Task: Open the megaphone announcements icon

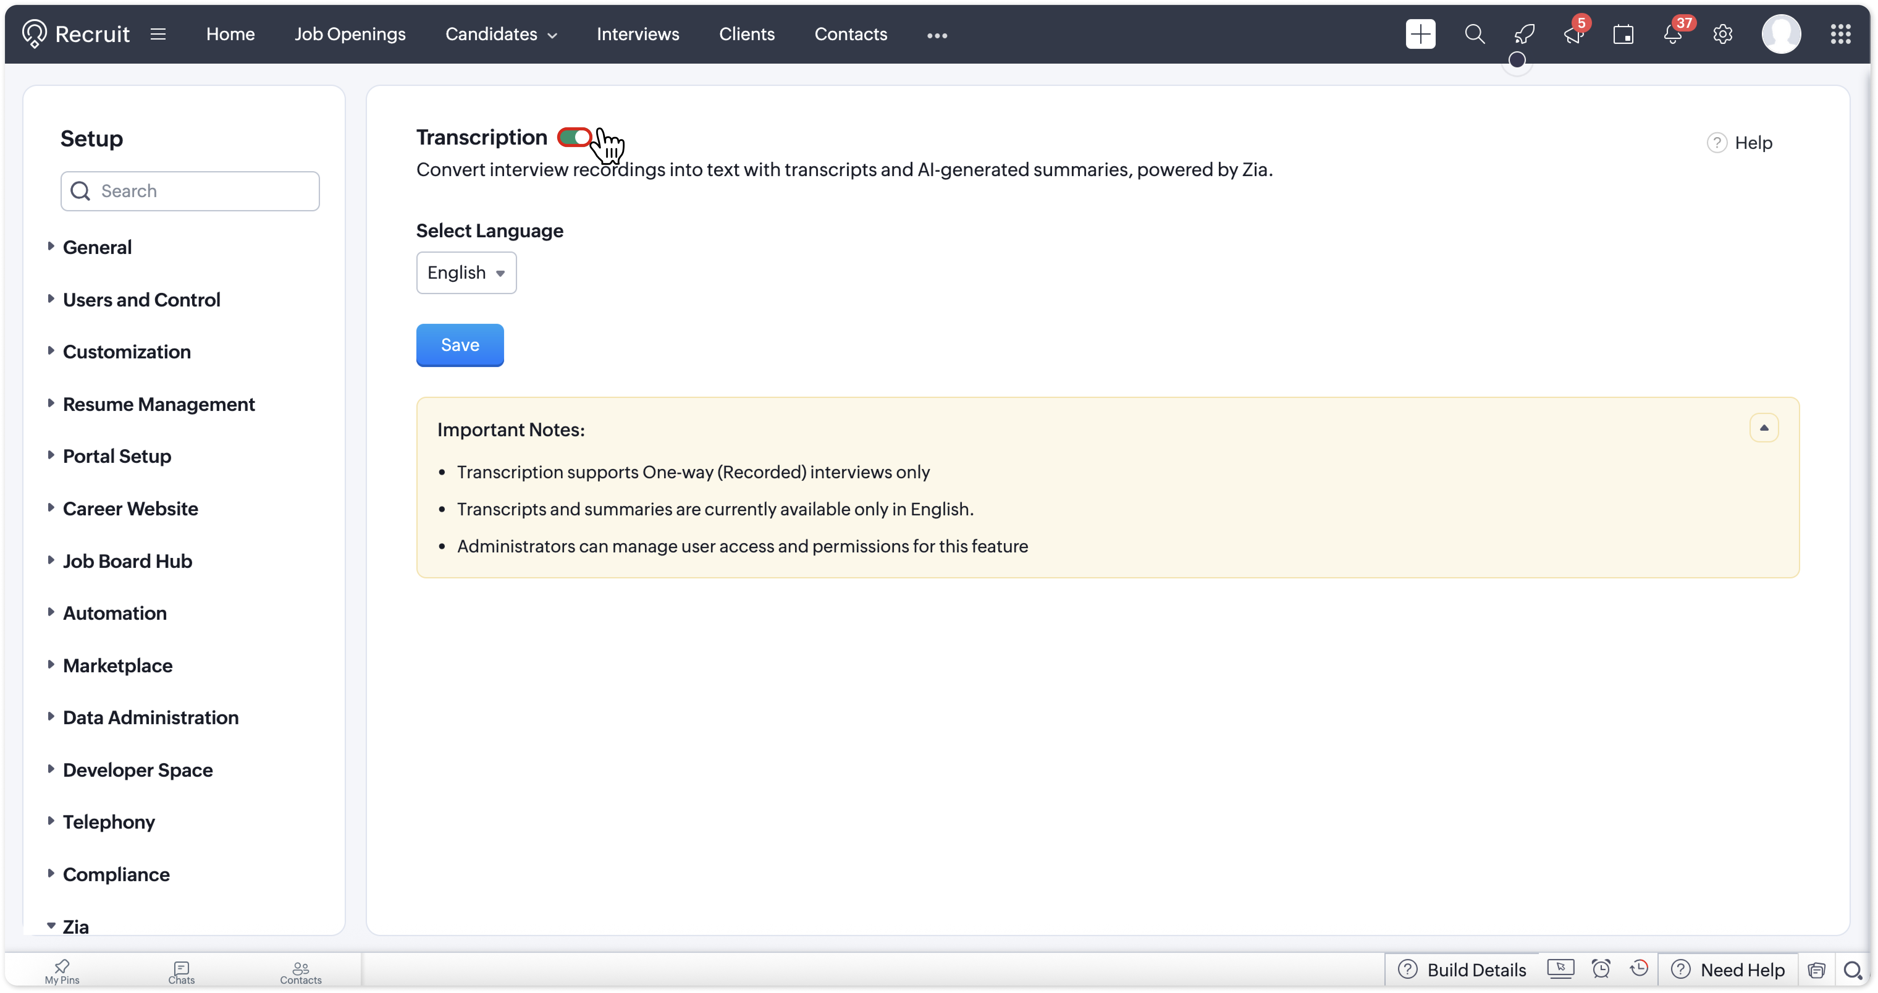Action: pos(1573,34)
